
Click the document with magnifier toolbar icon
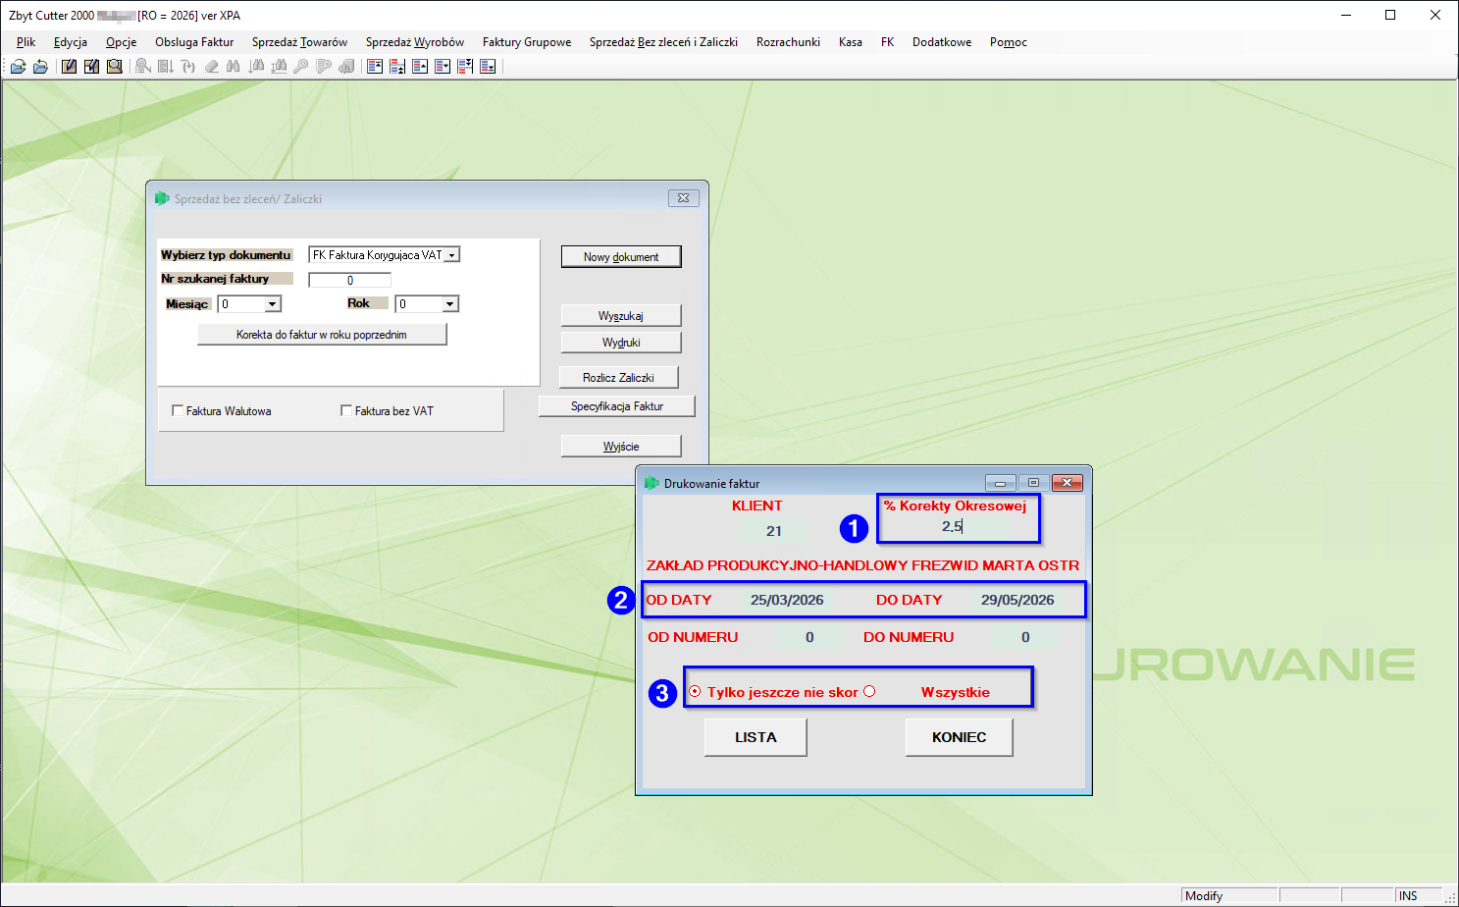point(115,67)
